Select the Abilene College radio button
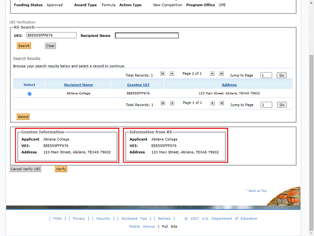Image resolution: width=314 pixels, height=236 pixels. coord(29,94)
